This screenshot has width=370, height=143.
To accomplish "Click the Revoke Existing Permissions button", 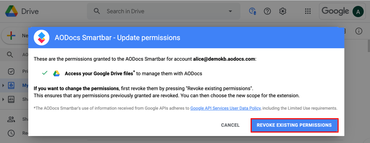I will (294, 125).
